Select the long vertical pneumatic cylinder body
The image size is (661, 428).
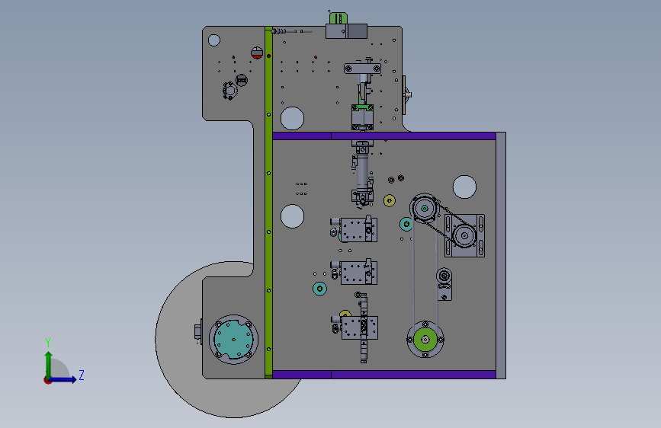pyautogui.click(x=362, y=174)
